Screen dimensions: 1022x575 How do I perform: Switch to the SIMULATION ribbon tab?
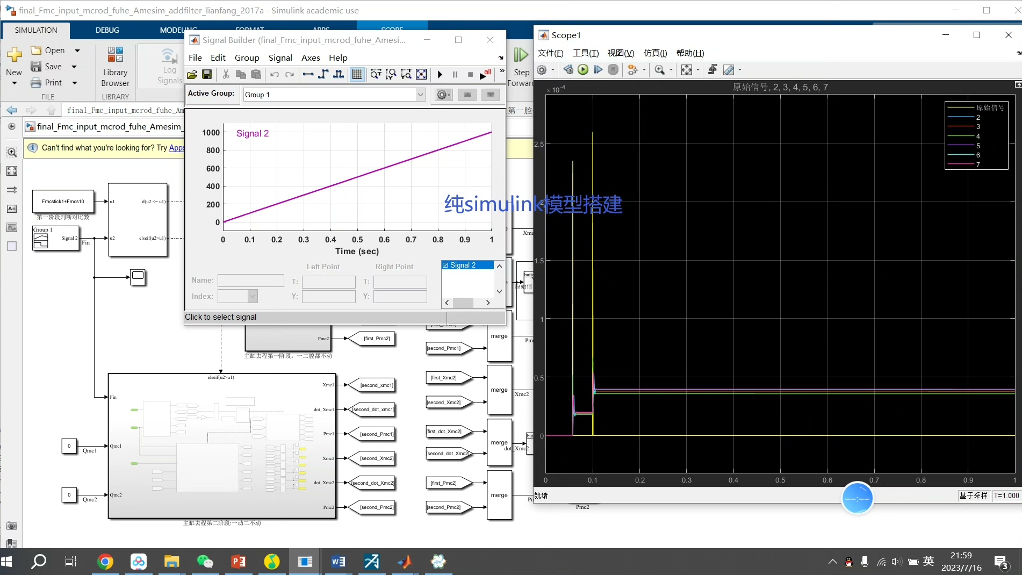click(36, 30)
